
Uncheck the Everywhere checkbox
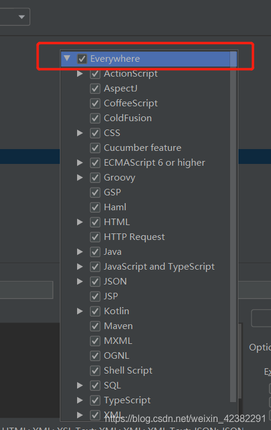[82, 59]
